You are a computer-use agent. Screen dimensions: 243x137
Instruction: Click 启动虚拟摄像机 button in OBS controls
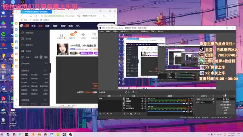[x=225, y=105]
